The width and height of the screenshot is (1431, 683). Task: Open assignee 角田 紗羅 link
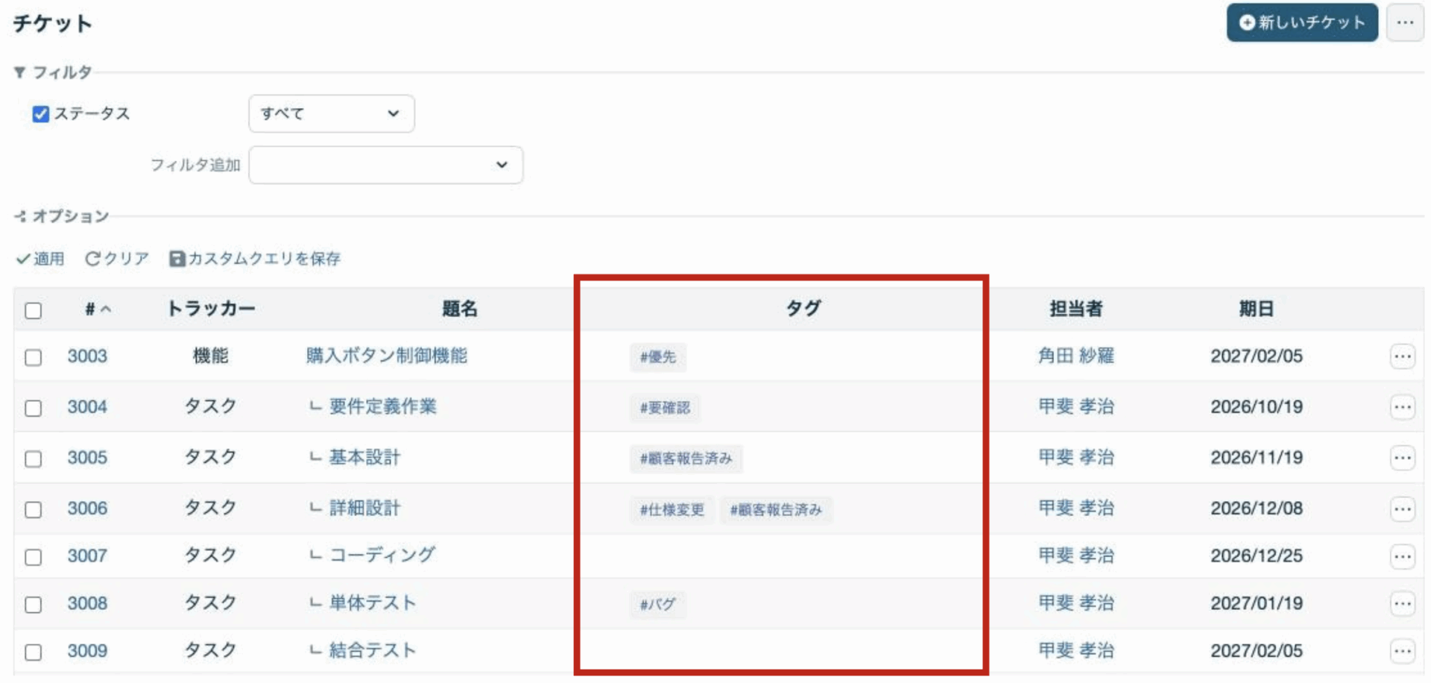[1075, 356]
